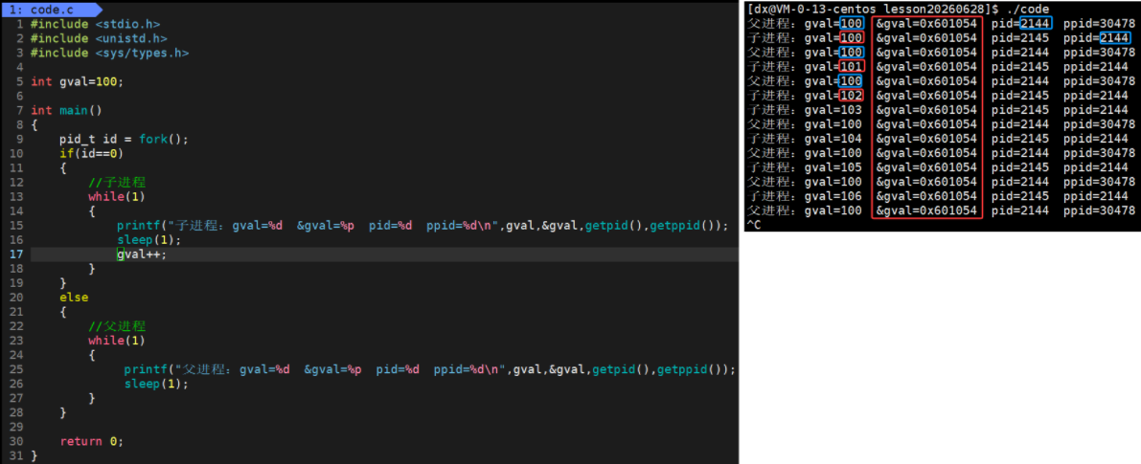Click the "./code" command in terminal
Screen dimensions: 1141x464
tap(1027, 9)
